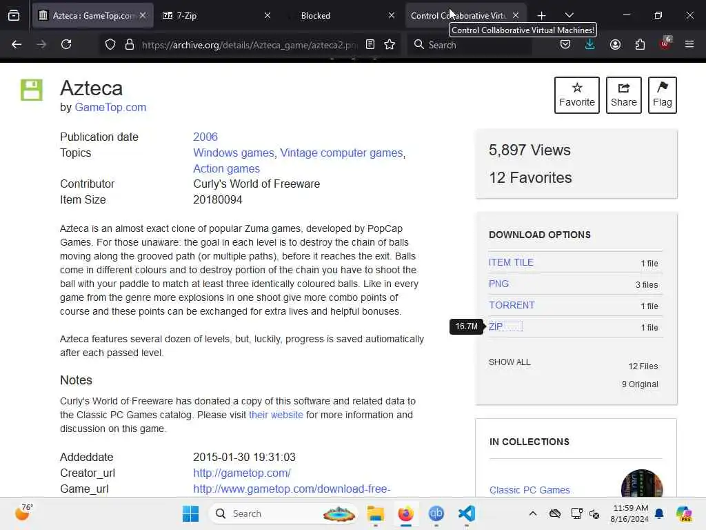Click the Share button
The height and width of the screenshot is (530, 706).
click(x=623, y=95)
